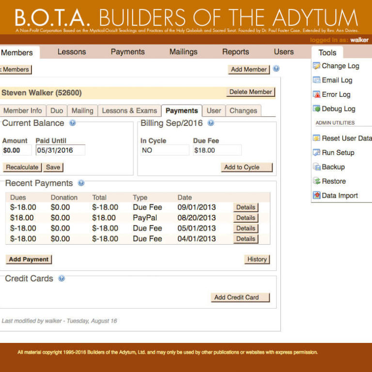
Task: View Details for 04/01/2013 Due Fee
Action: point(246,239)
